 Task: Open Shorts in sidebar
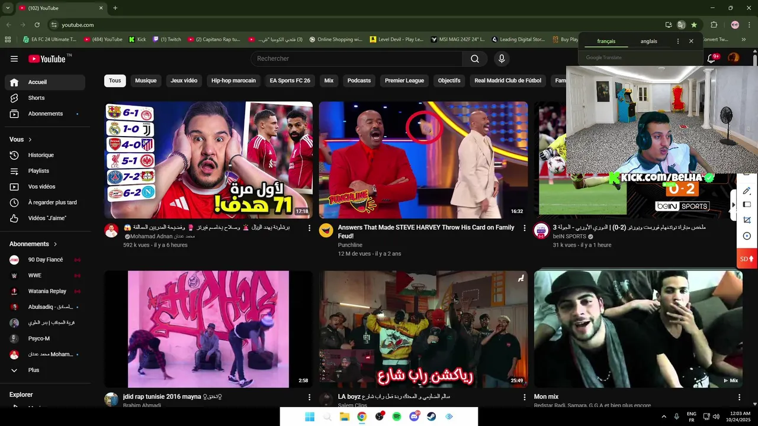45,98
